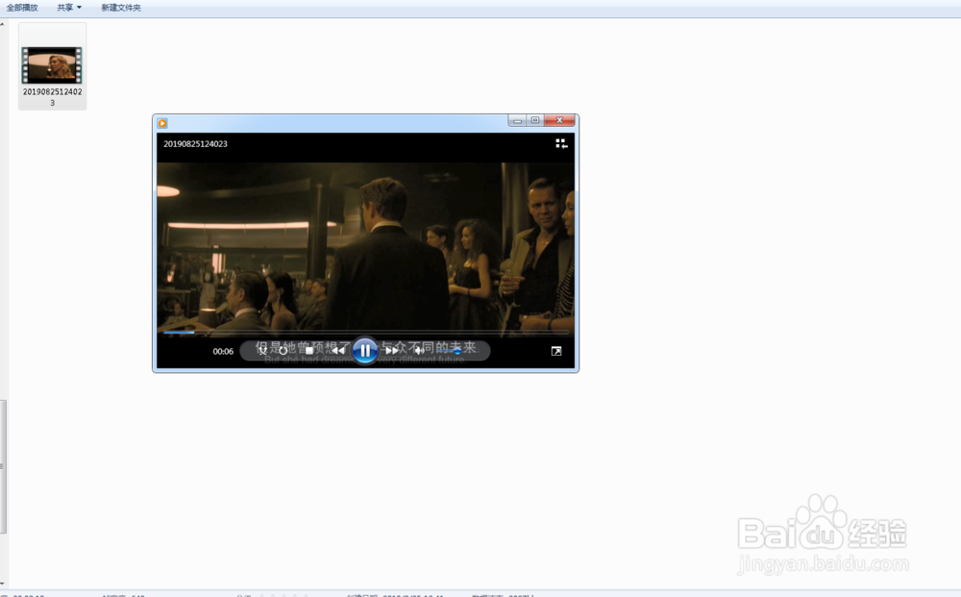The image size is (961, 597).
Task: Toggle repeat mode in the player
Action: point(283,351)
